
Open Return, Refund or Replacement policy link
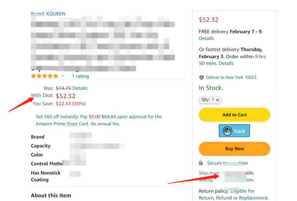coord(234,198)
